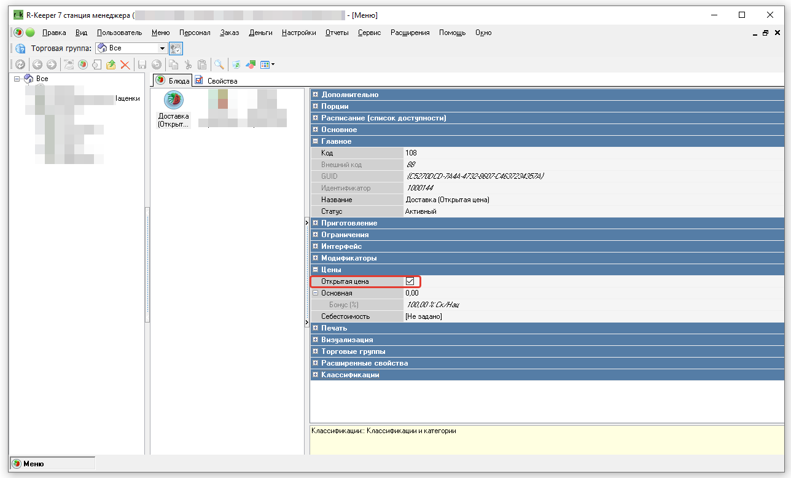This screenshot has height=478, width=791.
Task: Click the new dish toolbar icon
Action: coord(82,65)
